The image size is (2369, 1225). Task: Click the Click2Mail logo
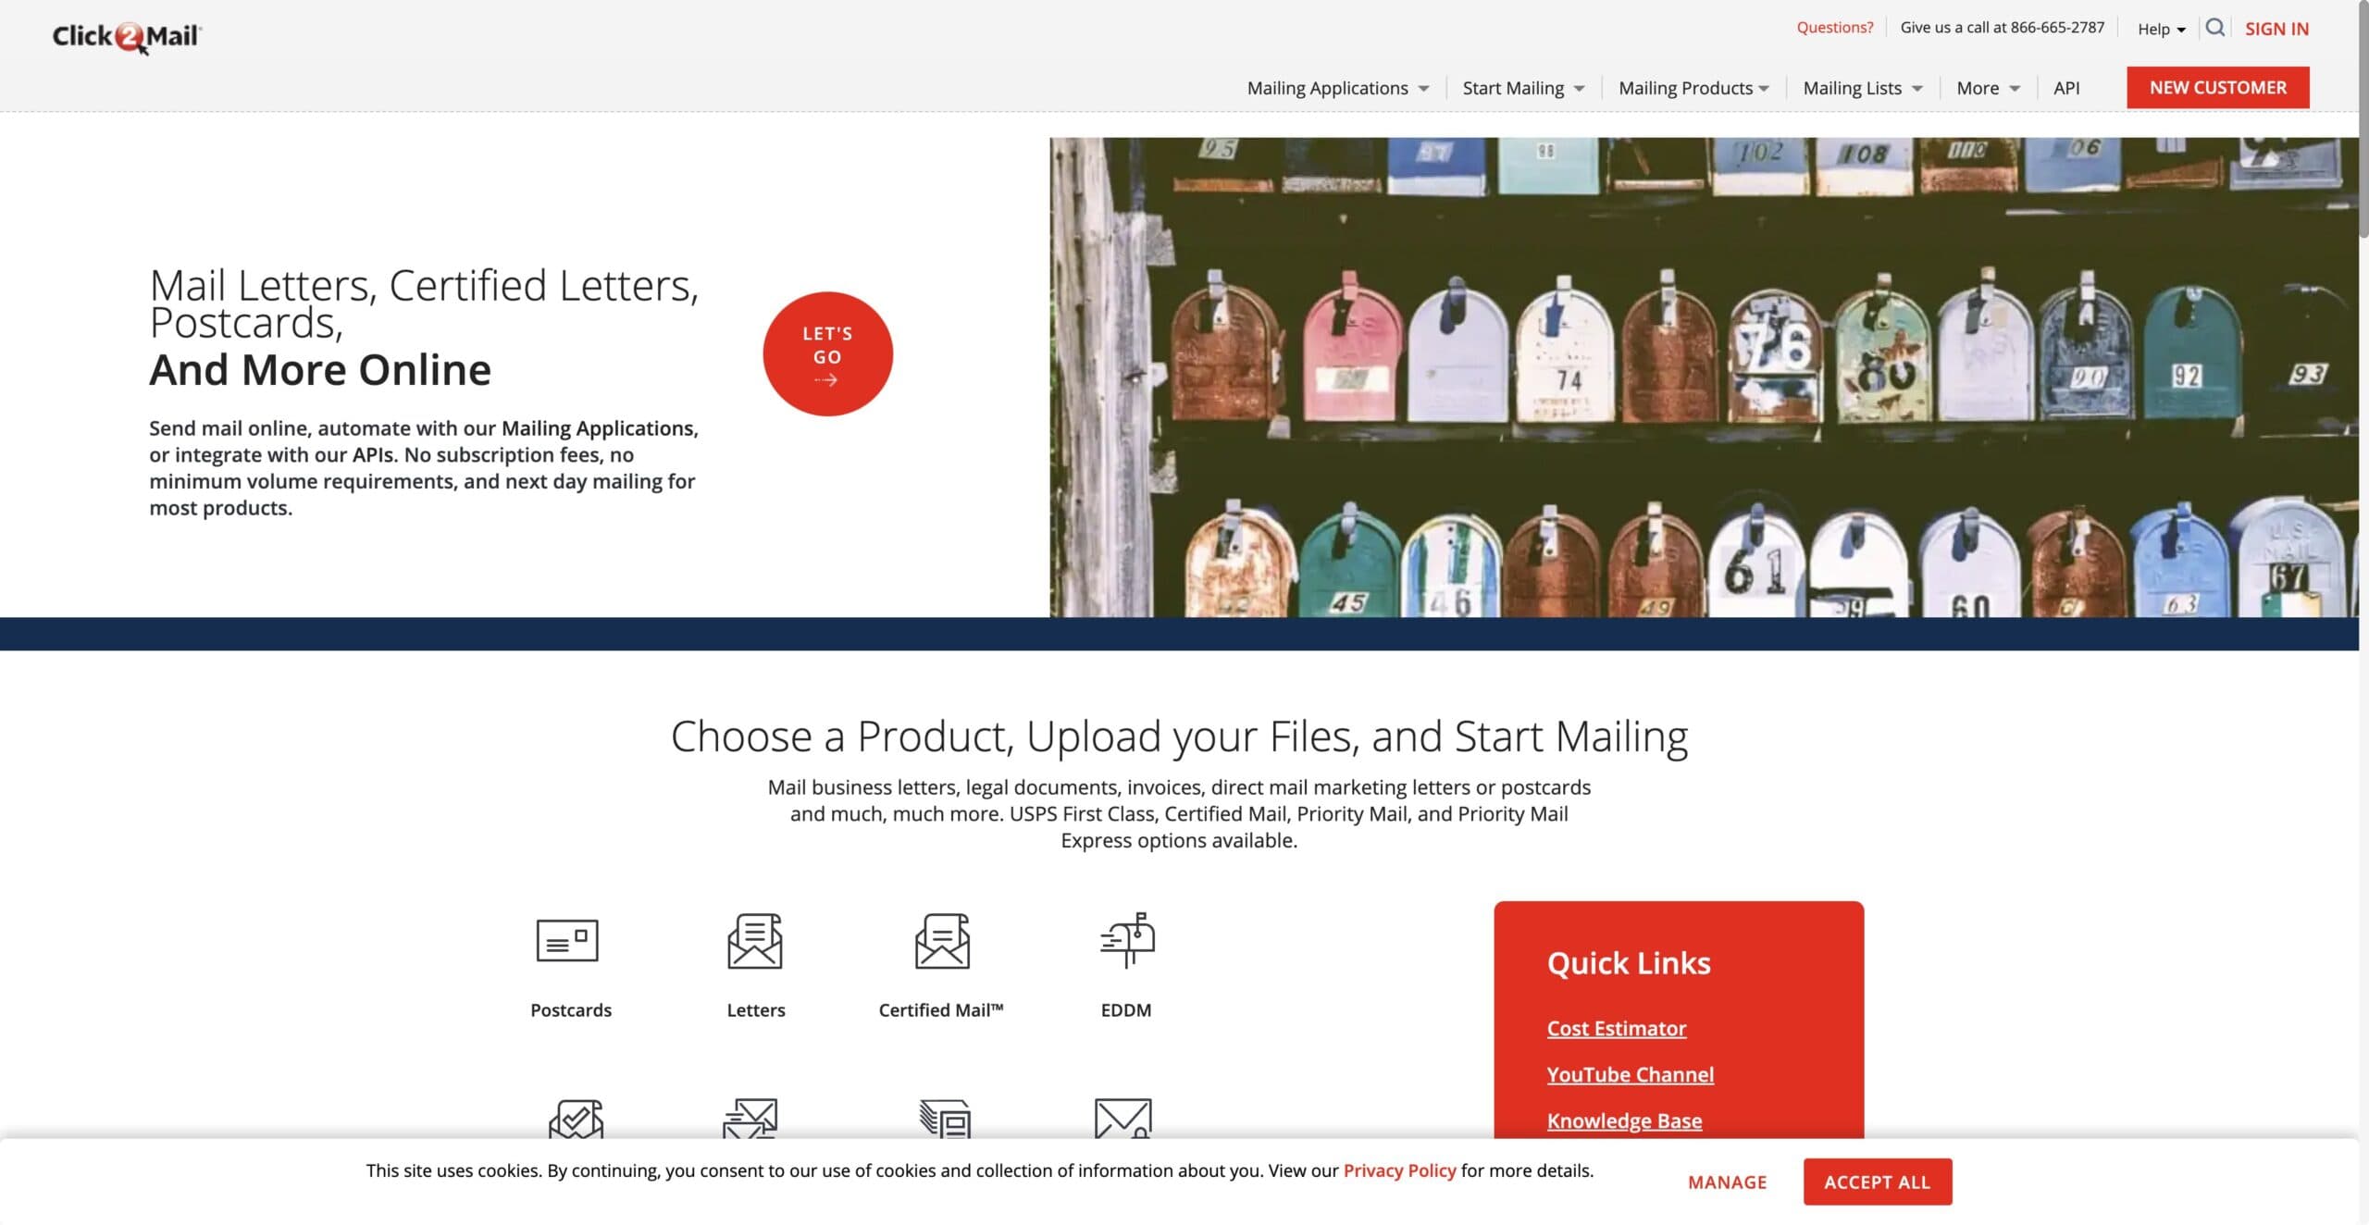click(127, 37)
